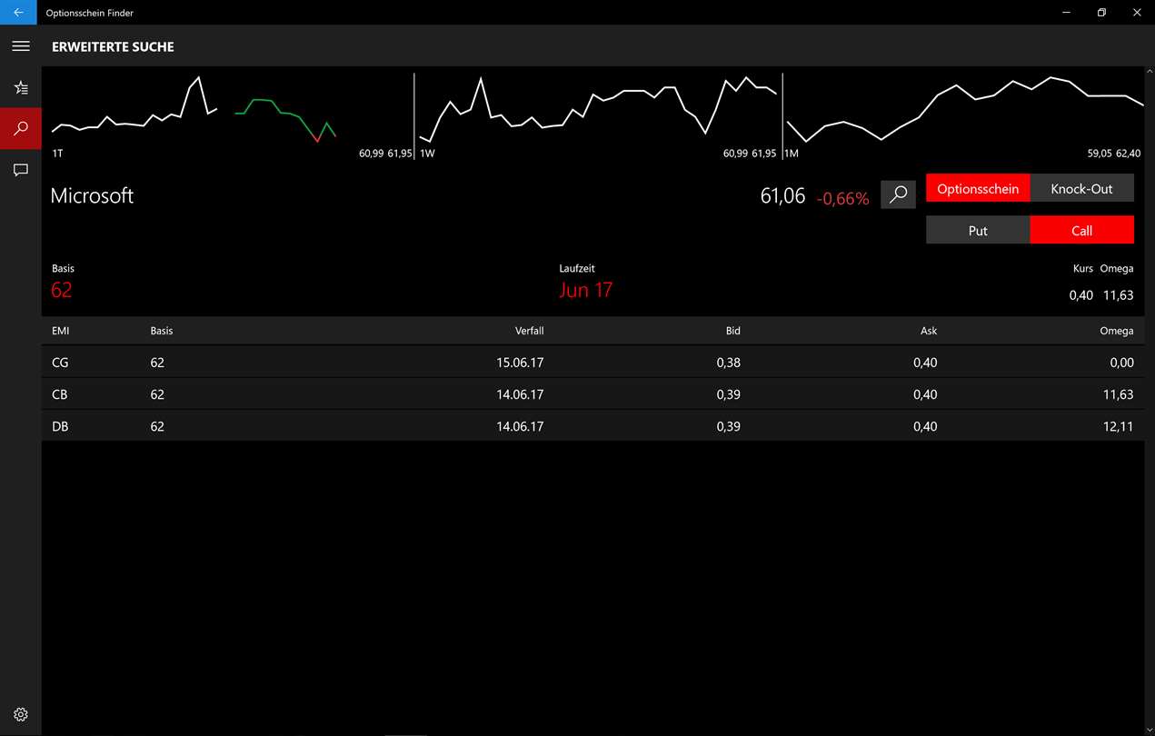Click Bid value 0,38

point(728,363)
